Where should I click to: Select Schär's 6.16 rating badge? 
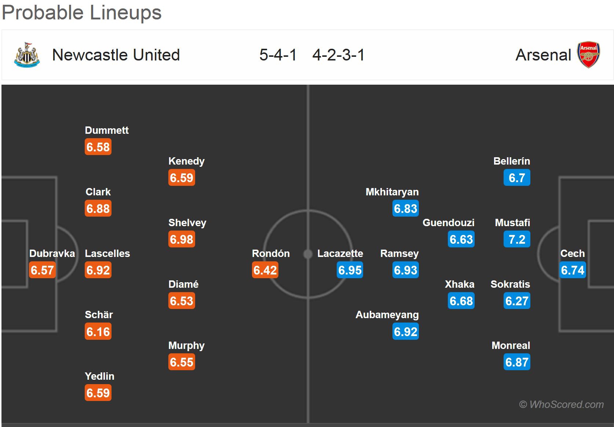98,332
